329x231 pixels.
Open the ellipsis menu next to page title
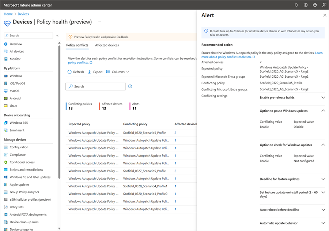coord(99,22)
